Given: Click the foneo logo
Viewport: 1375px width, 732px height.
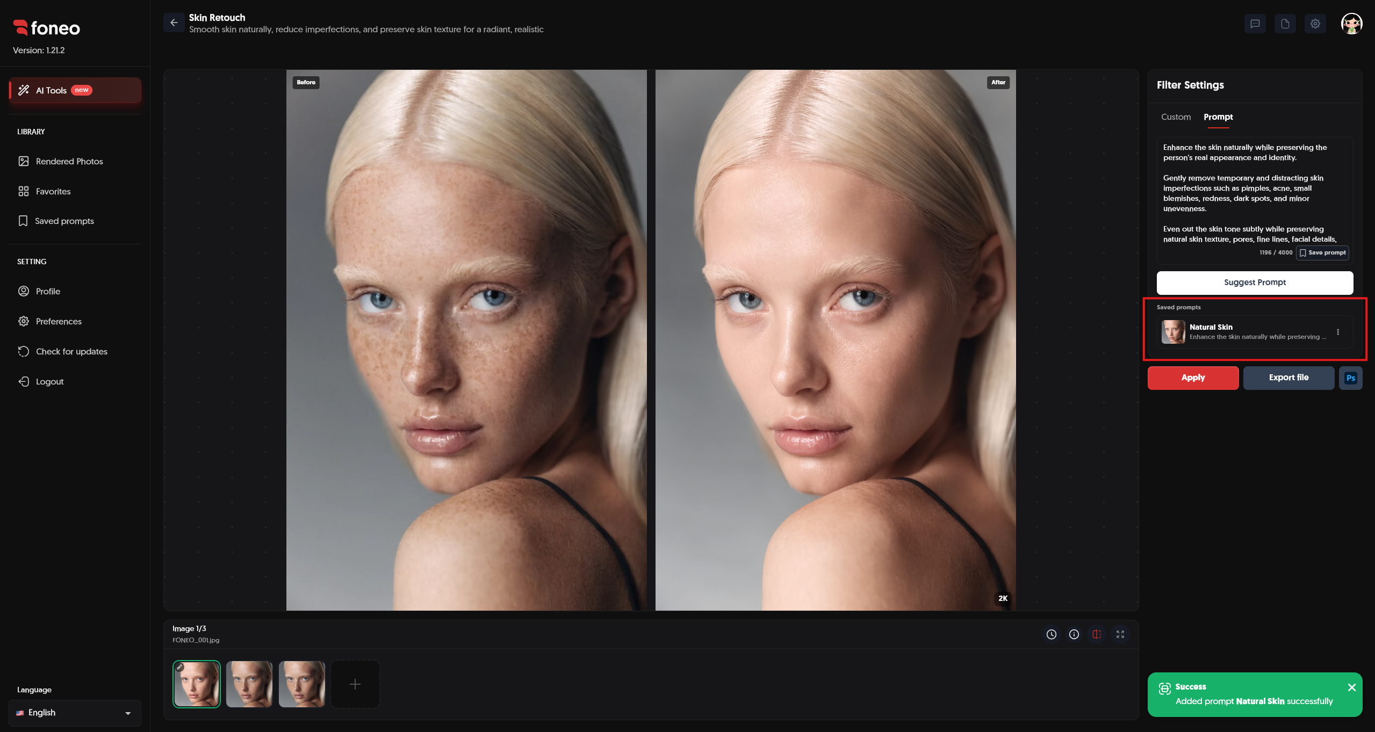Looking at the screenshot, I should pos(47,27).
